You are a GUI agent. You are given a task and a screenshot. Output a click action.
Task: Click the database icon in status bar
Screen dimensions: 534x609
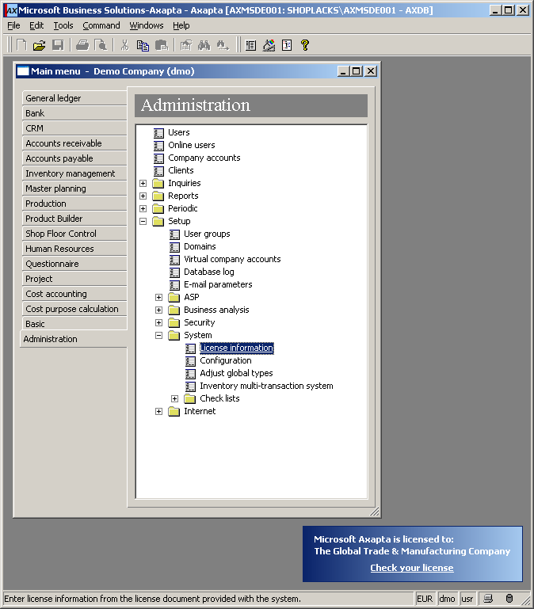tap(509, 599)
